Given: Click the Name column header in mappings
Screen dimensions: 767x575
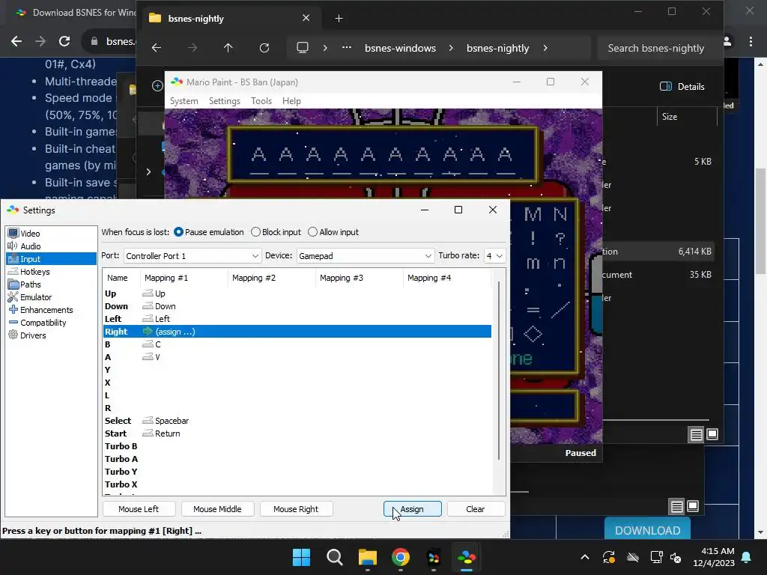Looking at the screenshot, I should pyautogui.click(x=121, y=278).
